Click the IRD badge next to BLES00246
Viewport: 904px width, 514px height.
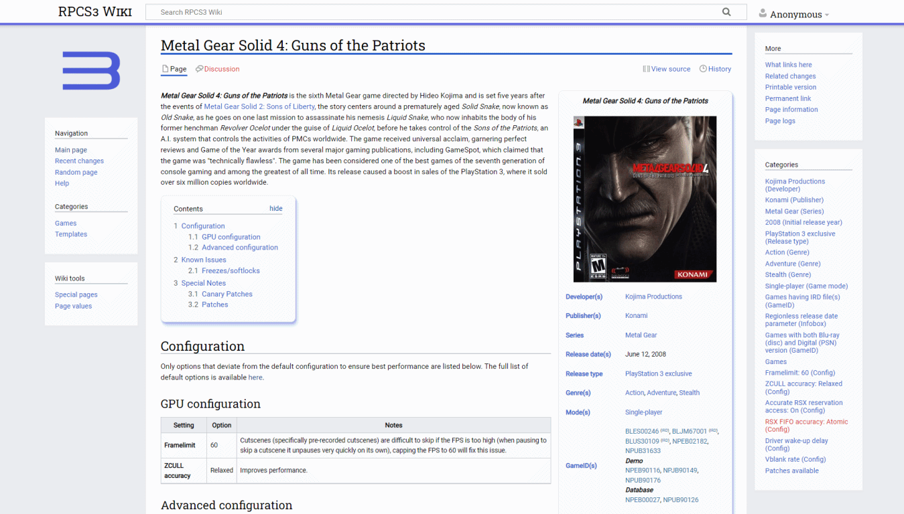point(665,432)
